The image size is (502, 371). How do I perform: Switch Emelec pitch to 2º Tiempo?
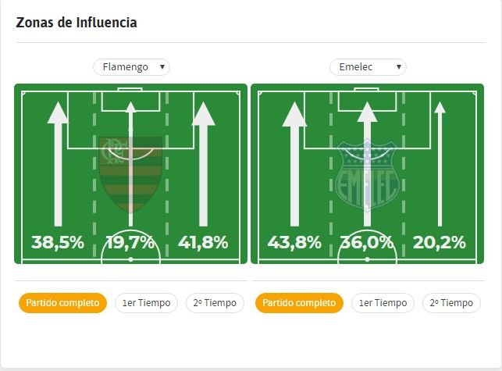pyautogui.click(x=451, y=303)
